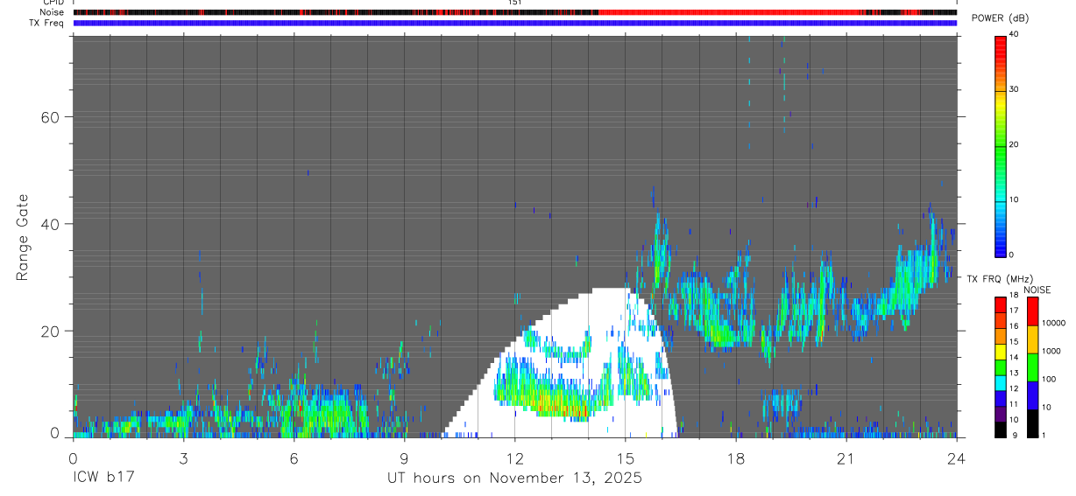Click 'UT hours on November 13, 2025' label
Viewport: 1076px width, 496px height.
(515, 479)
